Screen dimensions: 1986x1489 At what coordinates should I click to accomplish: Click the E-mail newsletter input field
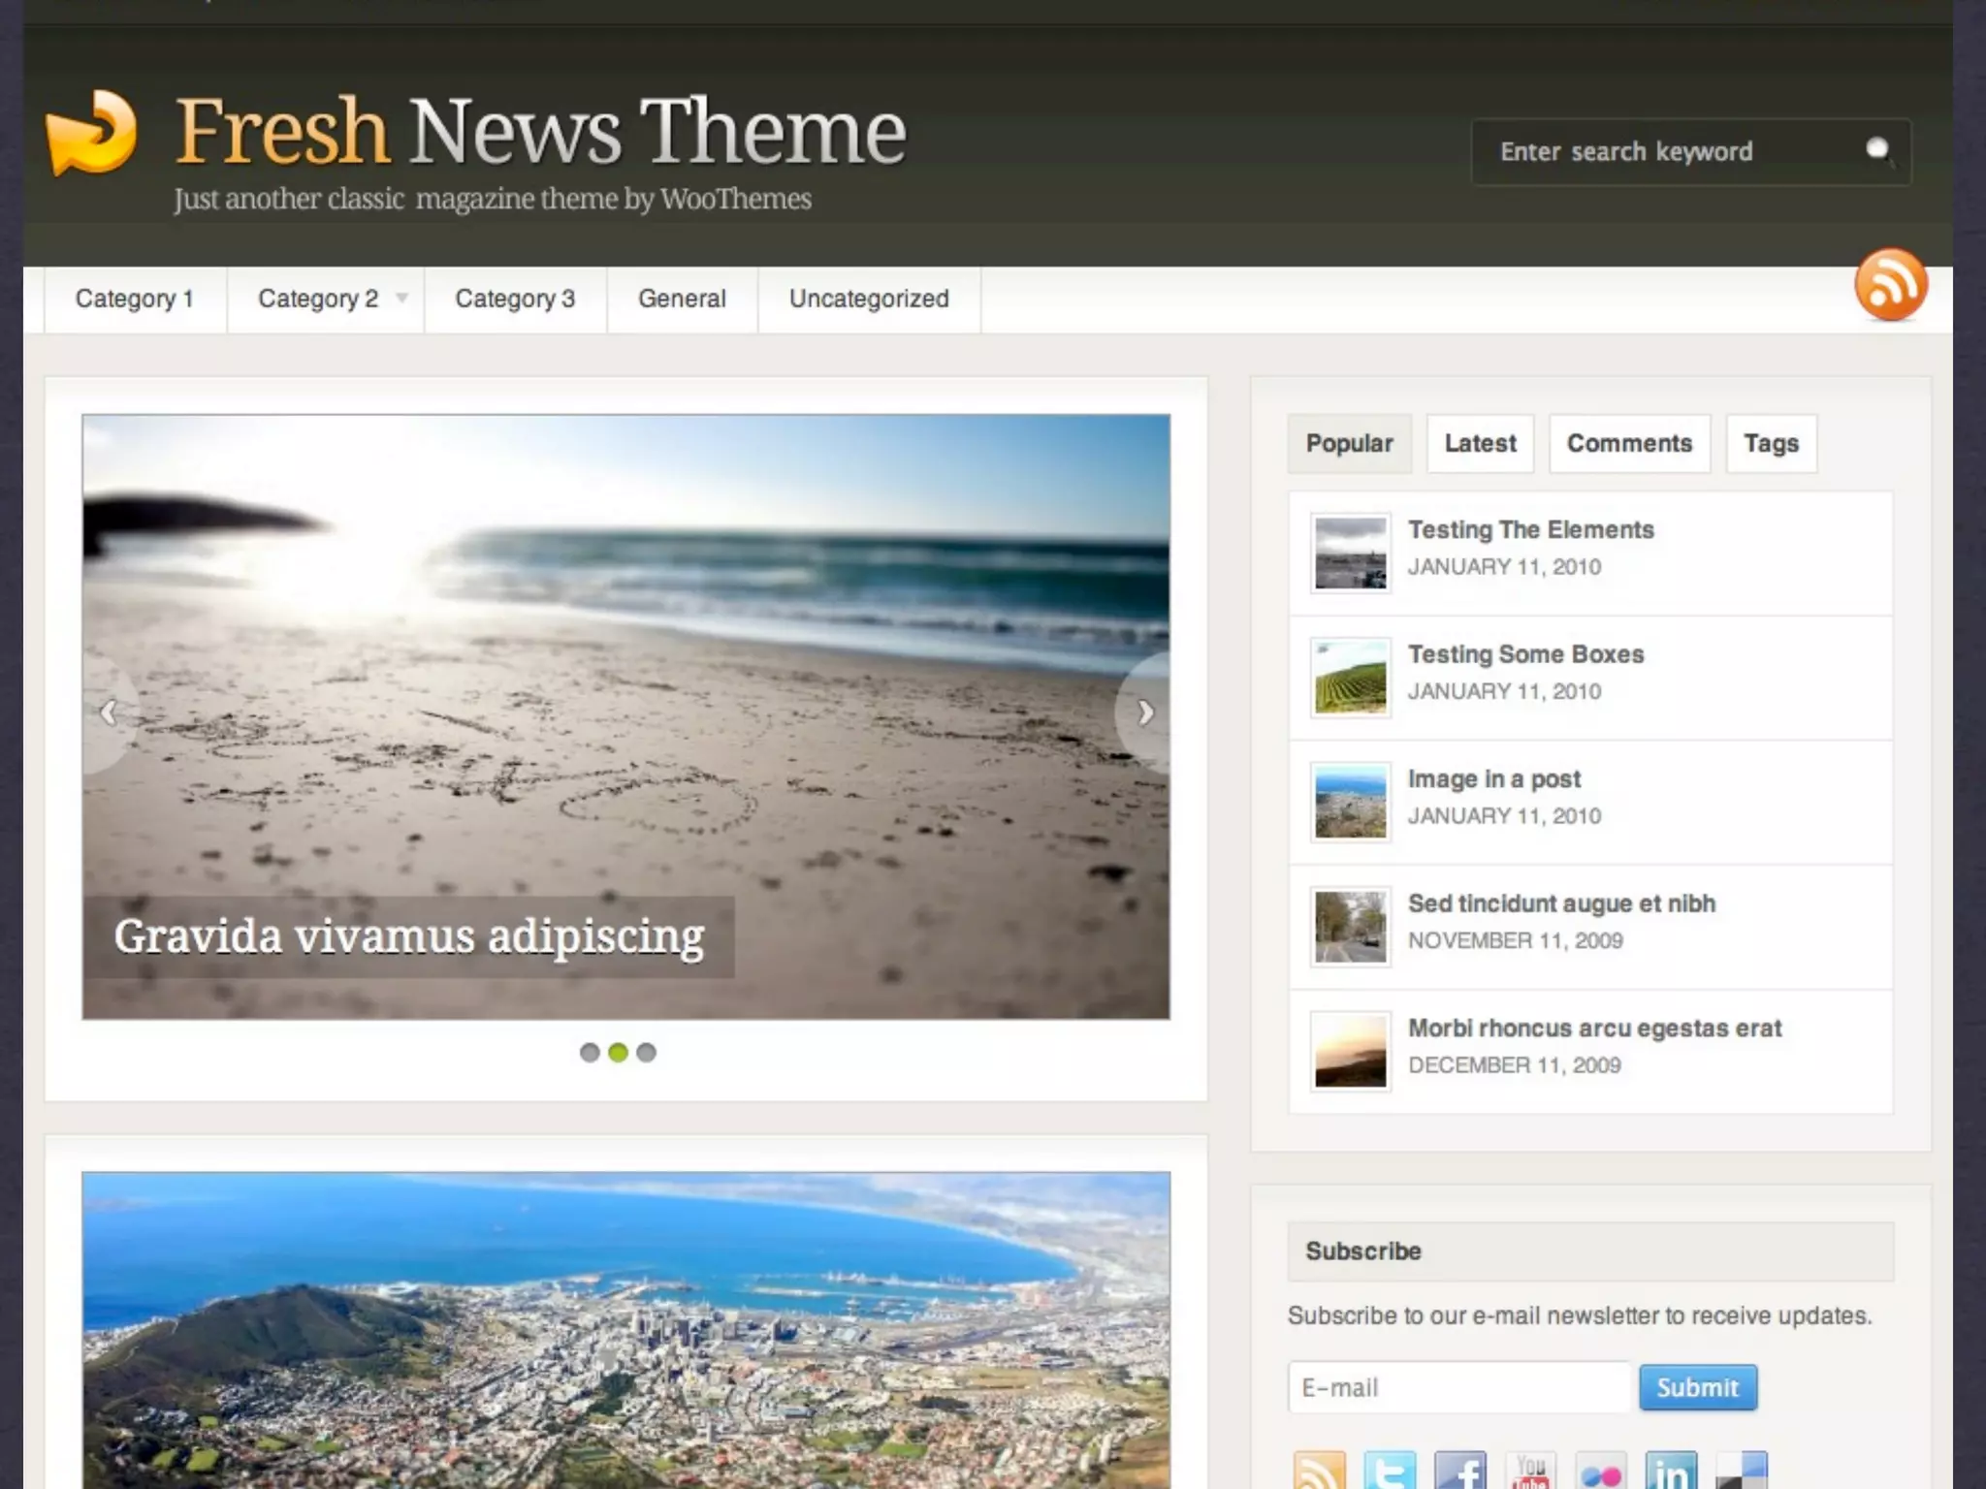(1458, 1388)
